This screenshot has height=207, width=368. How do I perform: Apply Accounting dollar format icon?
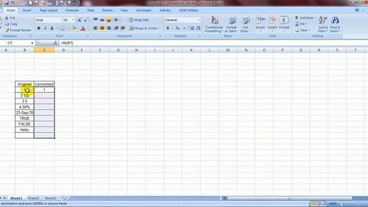pyautogui.click(x=168, y=28)
